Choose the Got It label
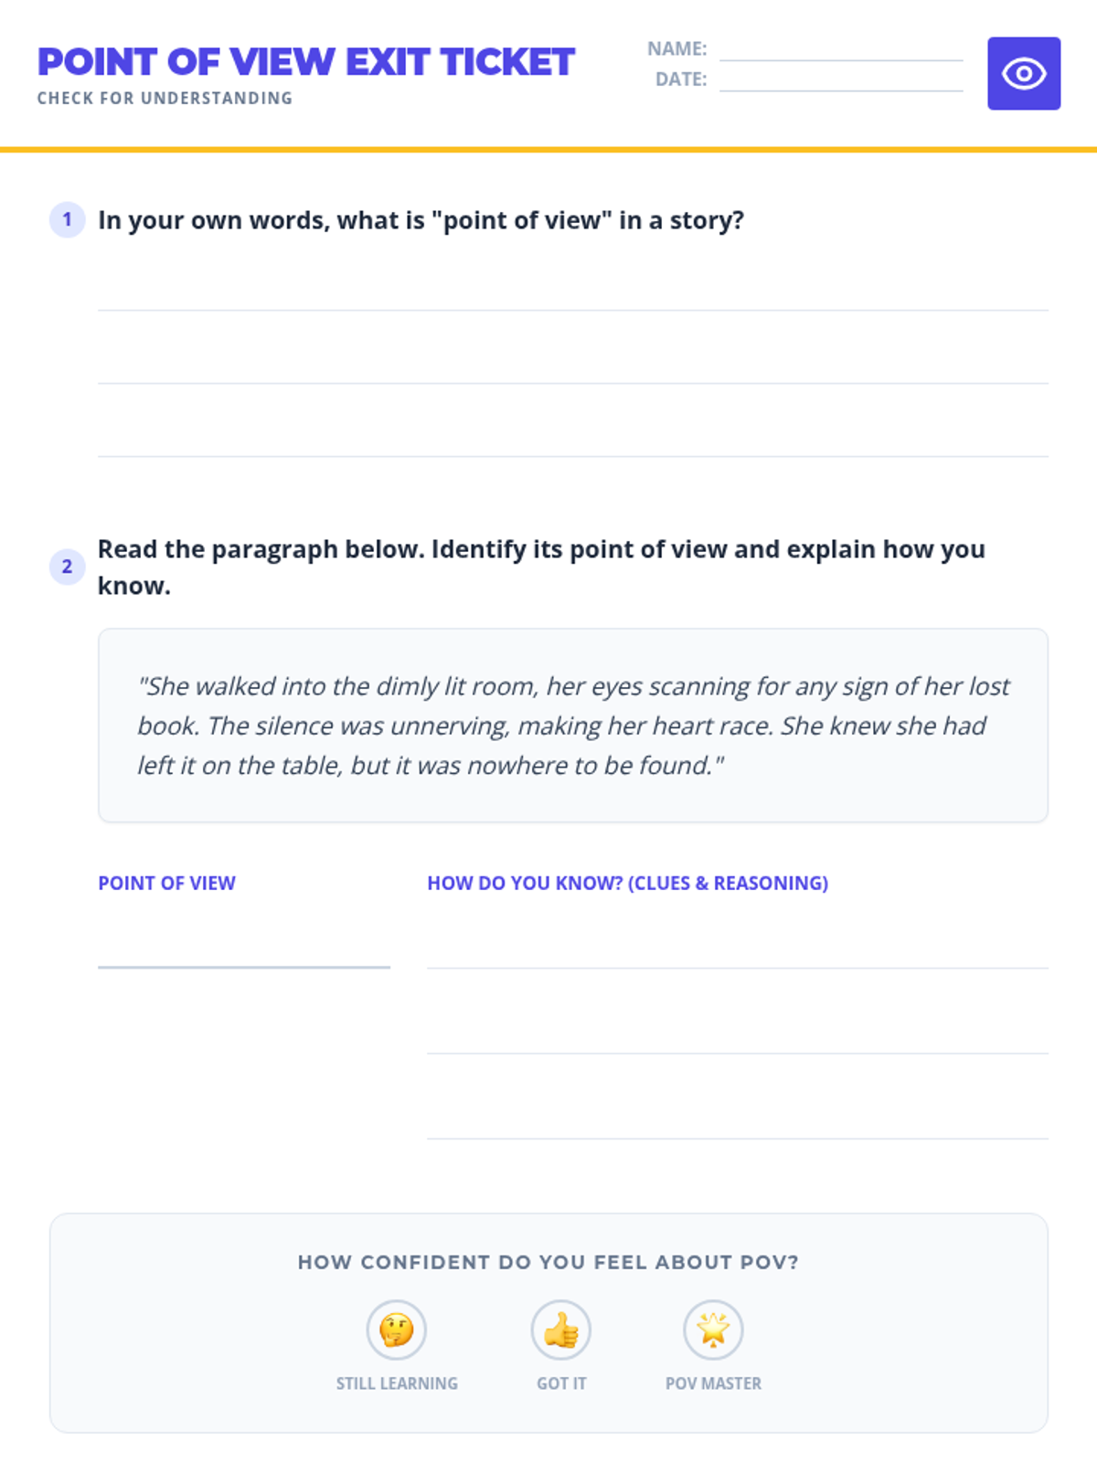Viewport: 1097px width, 1462px height. (x=560, y=1383)
